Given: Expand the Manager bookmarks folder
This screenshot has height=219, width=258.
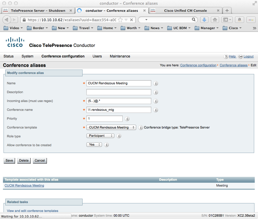Looking at the screenshot, I should click(x=206, y=28).
